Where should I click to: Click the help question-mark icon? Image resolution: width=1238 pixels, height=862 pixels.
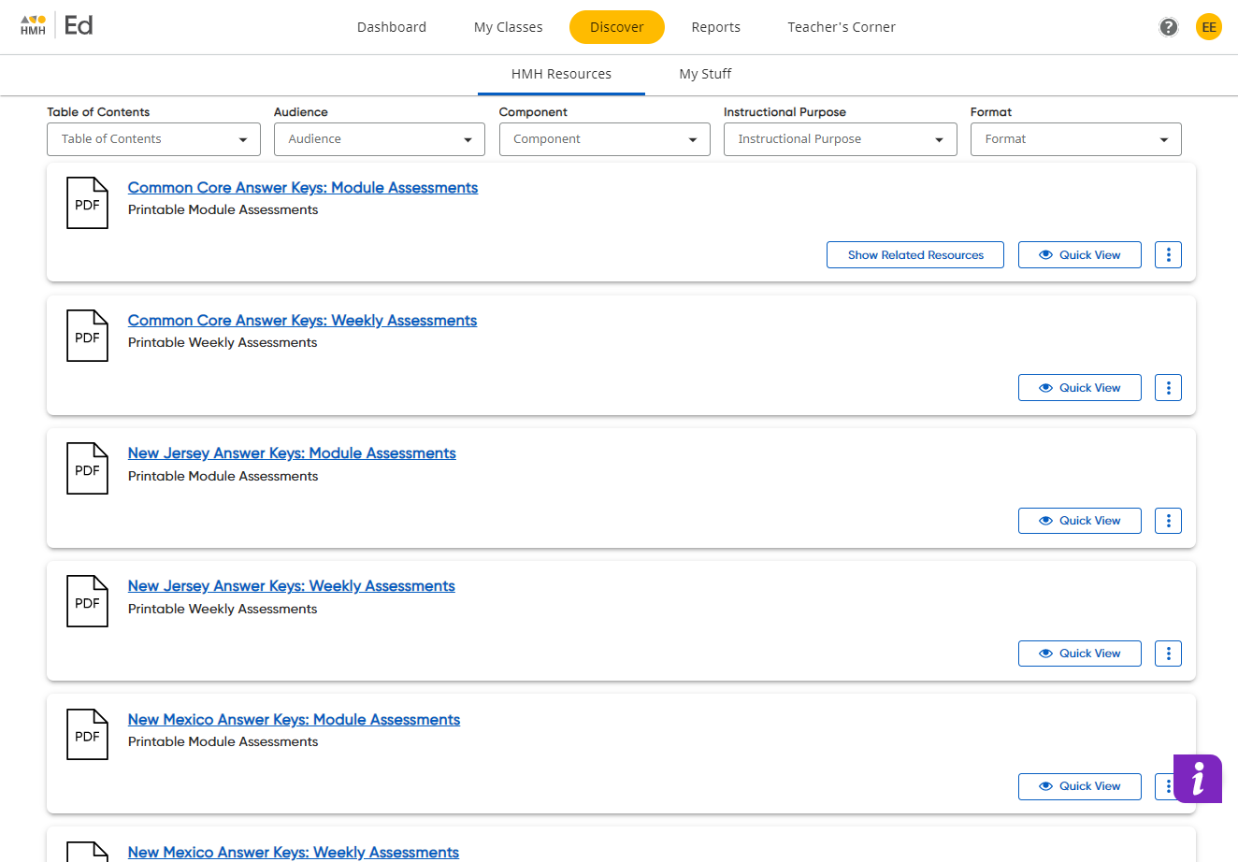pyautogui.click(x=1168, y=26)
